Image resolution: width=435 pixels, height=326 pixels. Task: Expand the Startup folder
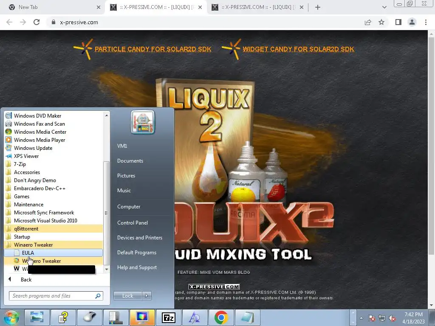coord(54,236)
